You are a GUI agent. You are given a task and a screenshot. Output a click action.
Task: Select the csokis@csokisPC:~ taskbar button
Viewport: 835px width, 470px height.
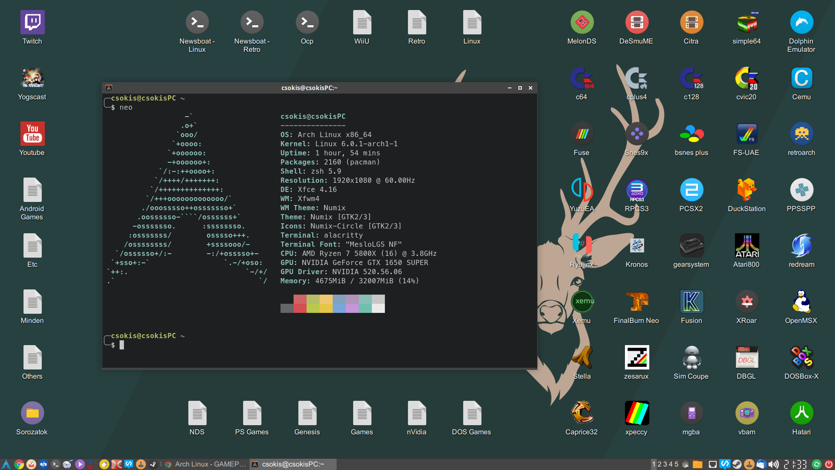coord(293,464)
